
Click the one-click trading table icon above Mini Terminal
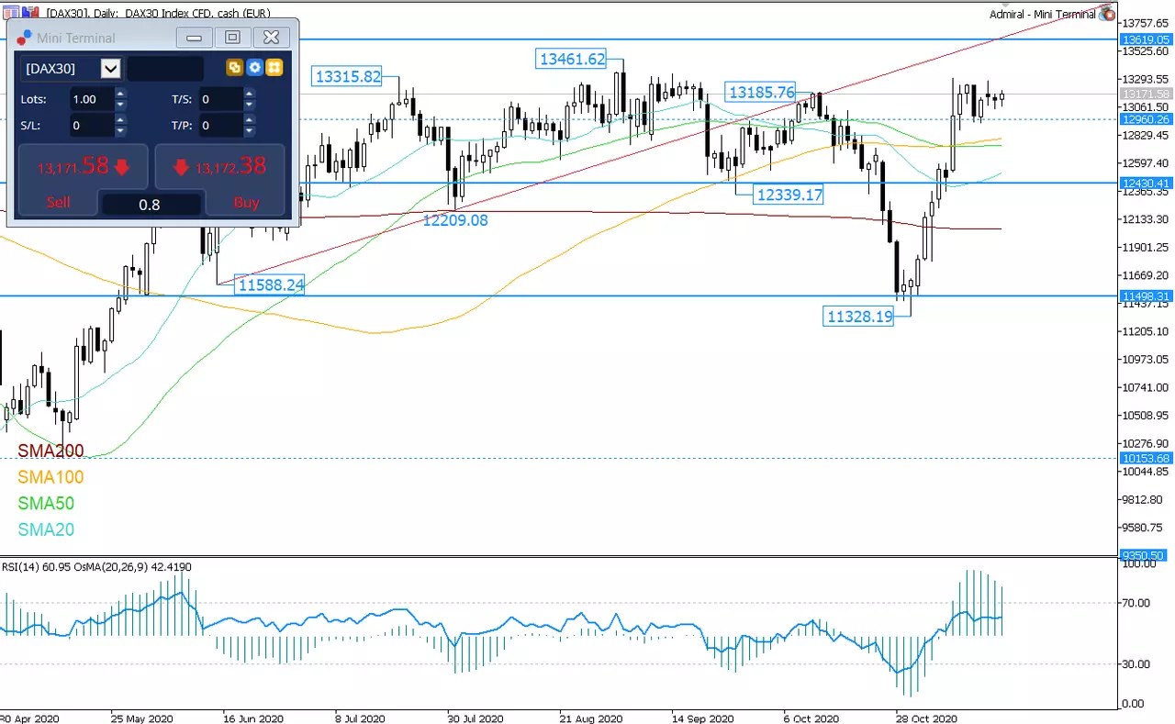click(x=11, y=13)
